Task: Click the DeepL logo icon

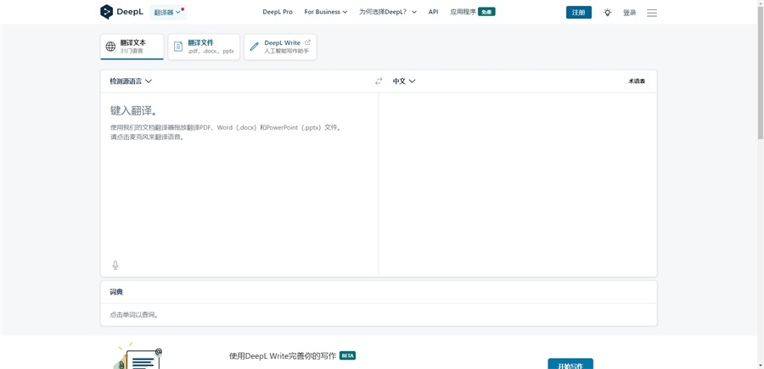Action: point(107,12)
